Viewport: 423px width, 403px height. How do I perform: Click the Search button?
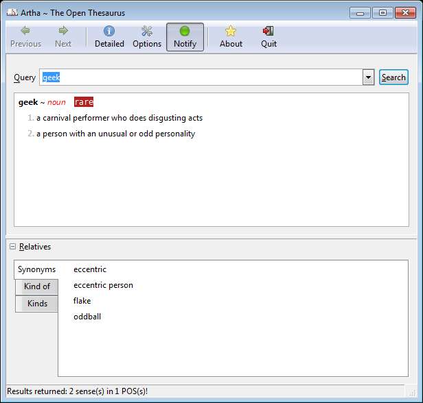point(393,77)
